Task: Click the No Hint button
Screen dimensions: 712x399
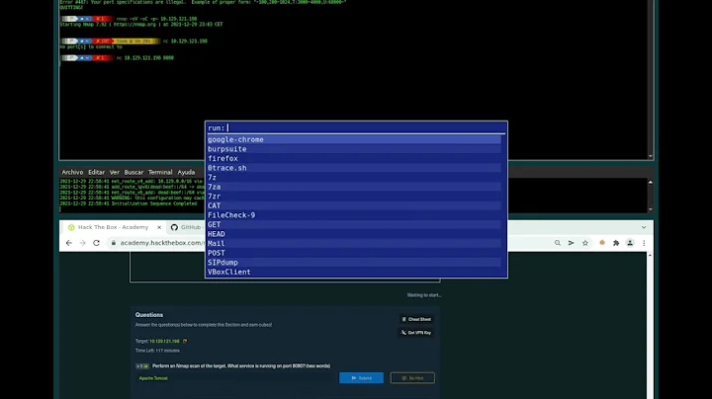Action: 412,378
